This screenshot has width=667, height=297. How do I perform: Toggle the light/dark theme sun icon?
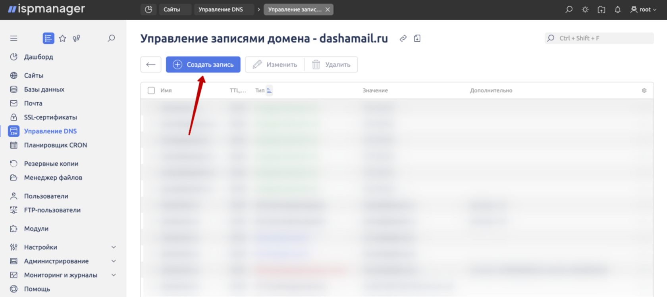click(x=585, y=10)
